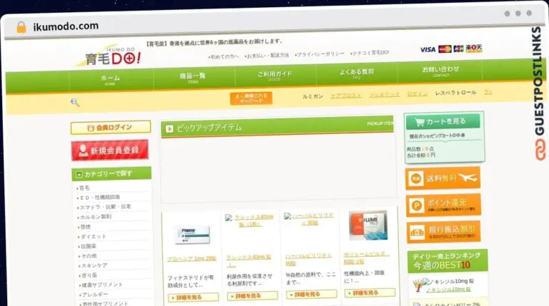This screenshot has height=306, width=549.
Task: Open the 育毛DO! site logo
Action: point(109,56)
